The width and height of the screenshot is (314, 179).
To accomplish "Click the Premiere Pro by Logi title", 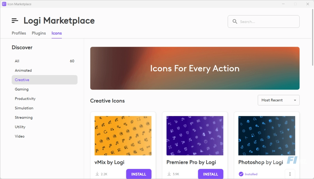I will (191, 162).
